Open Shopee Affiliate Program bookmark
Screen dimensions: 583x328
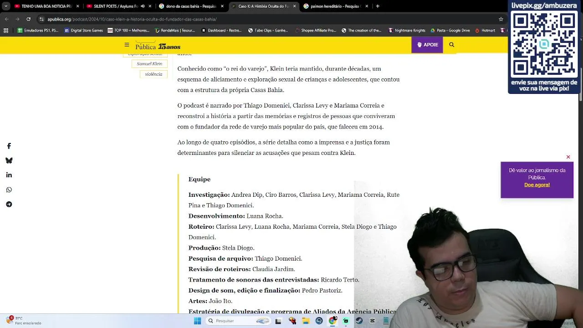click(x=315, y=31)
